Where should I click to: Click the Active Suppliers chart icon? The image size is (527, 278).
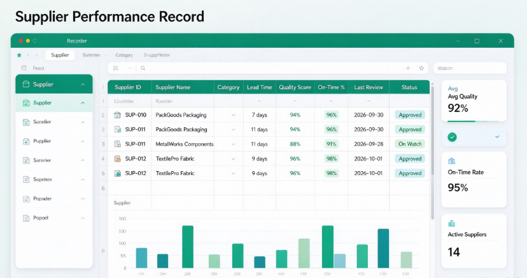pyautogui.click(x=452, y=223)
